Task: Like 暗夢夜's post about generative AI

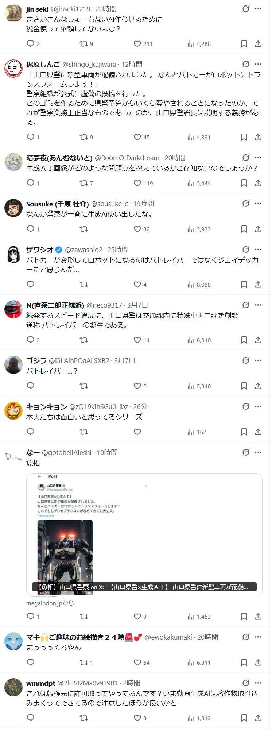Action: (137, 183)
